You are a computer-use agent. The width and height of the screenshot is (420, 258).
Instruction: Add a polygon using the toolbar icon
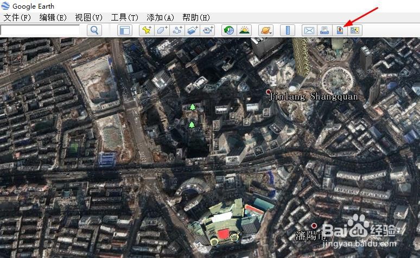point(162,30)
